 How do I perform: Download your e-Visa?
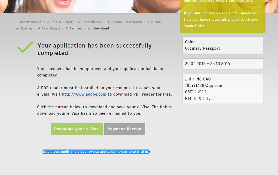coord(77,129)
